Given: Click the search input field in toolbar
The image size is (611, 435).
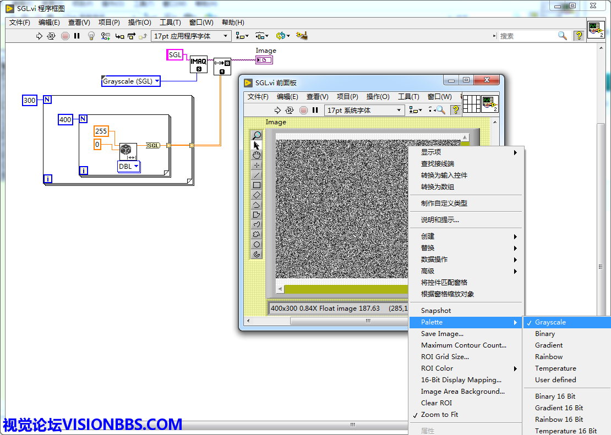Looking at the screenshot, I should 527,36.
